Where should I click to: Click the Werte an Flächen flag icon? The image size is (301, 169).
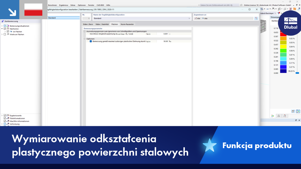(8, 35)
